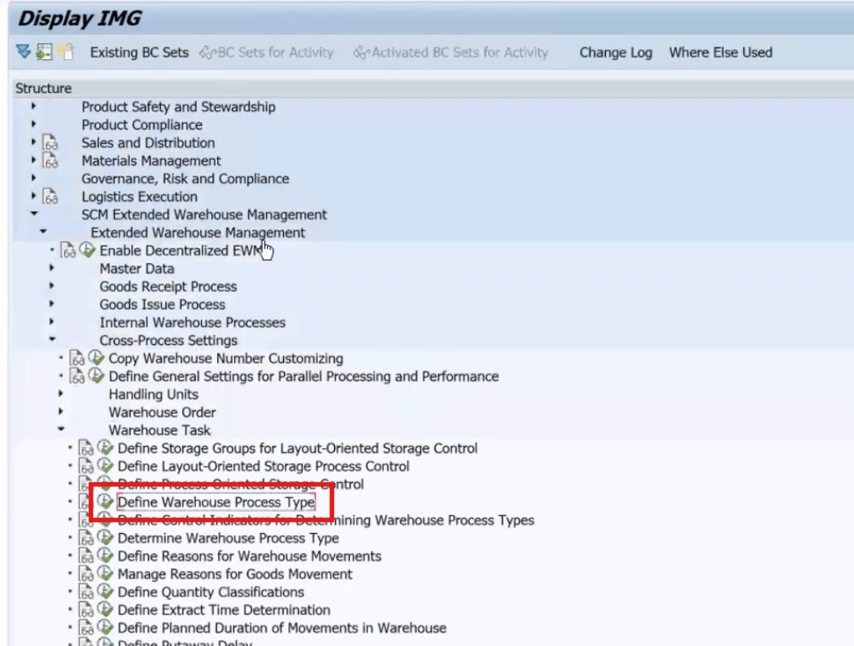Open documentation icon for Sales and Distribution
854x646 pixels.
tap(50, 143)
